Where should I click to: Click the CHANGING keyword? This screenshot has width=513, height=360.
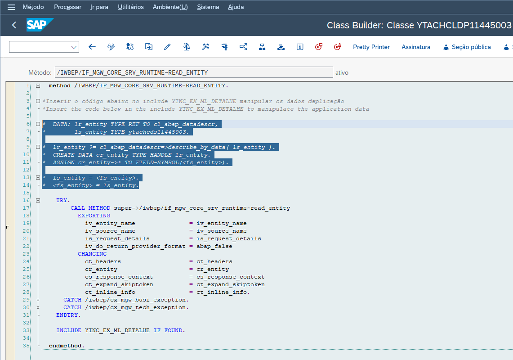coord(92,254)
